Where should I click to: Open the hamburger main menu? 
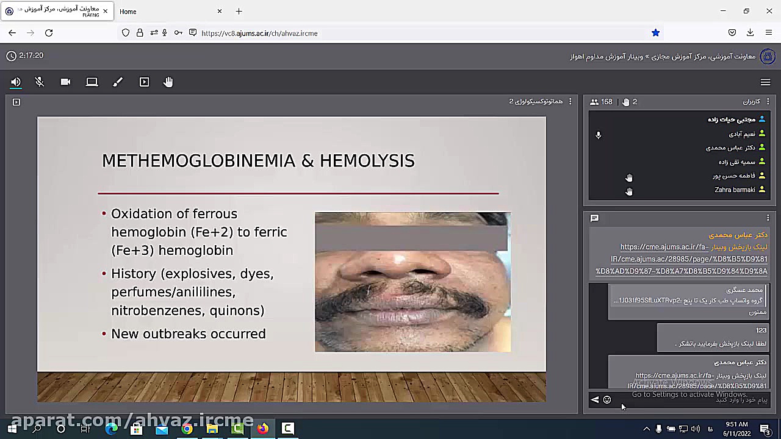click(x=765, y=82)
